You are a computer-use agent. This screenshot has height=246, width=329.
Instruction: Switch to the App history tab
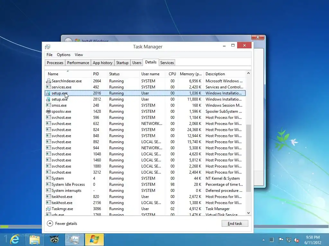pyautogui.click(x=102, y=62)
